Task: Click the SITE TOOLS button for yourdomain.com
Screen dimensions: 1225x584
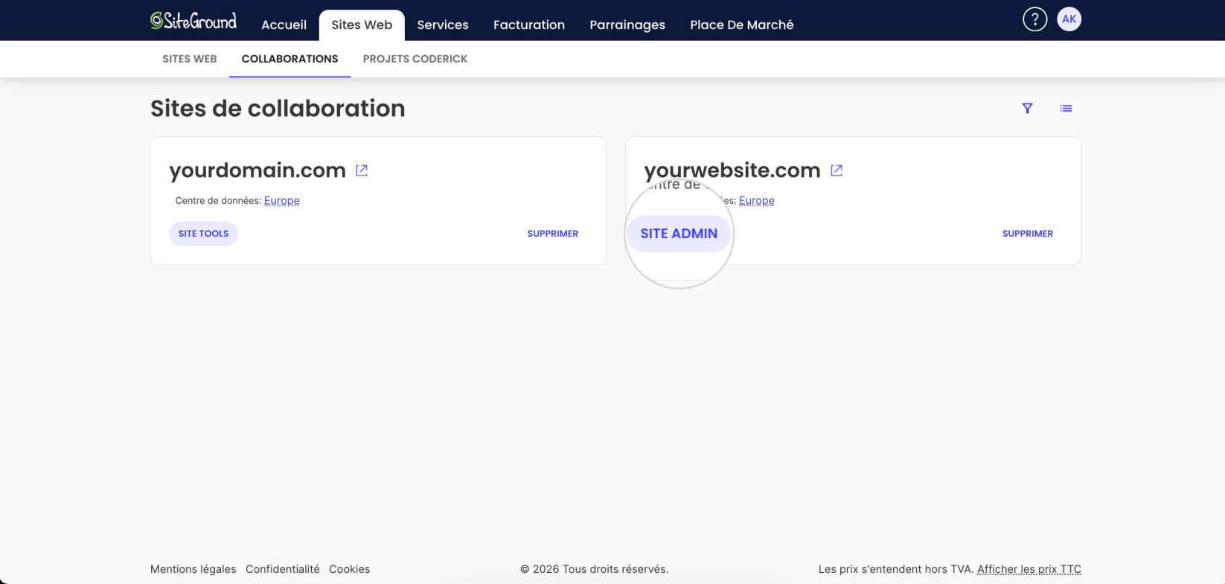Action: [203, 234]
